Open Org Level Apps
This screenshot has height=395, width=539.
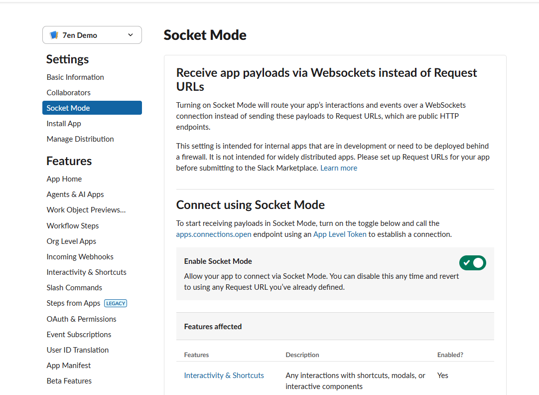(72, 241)
